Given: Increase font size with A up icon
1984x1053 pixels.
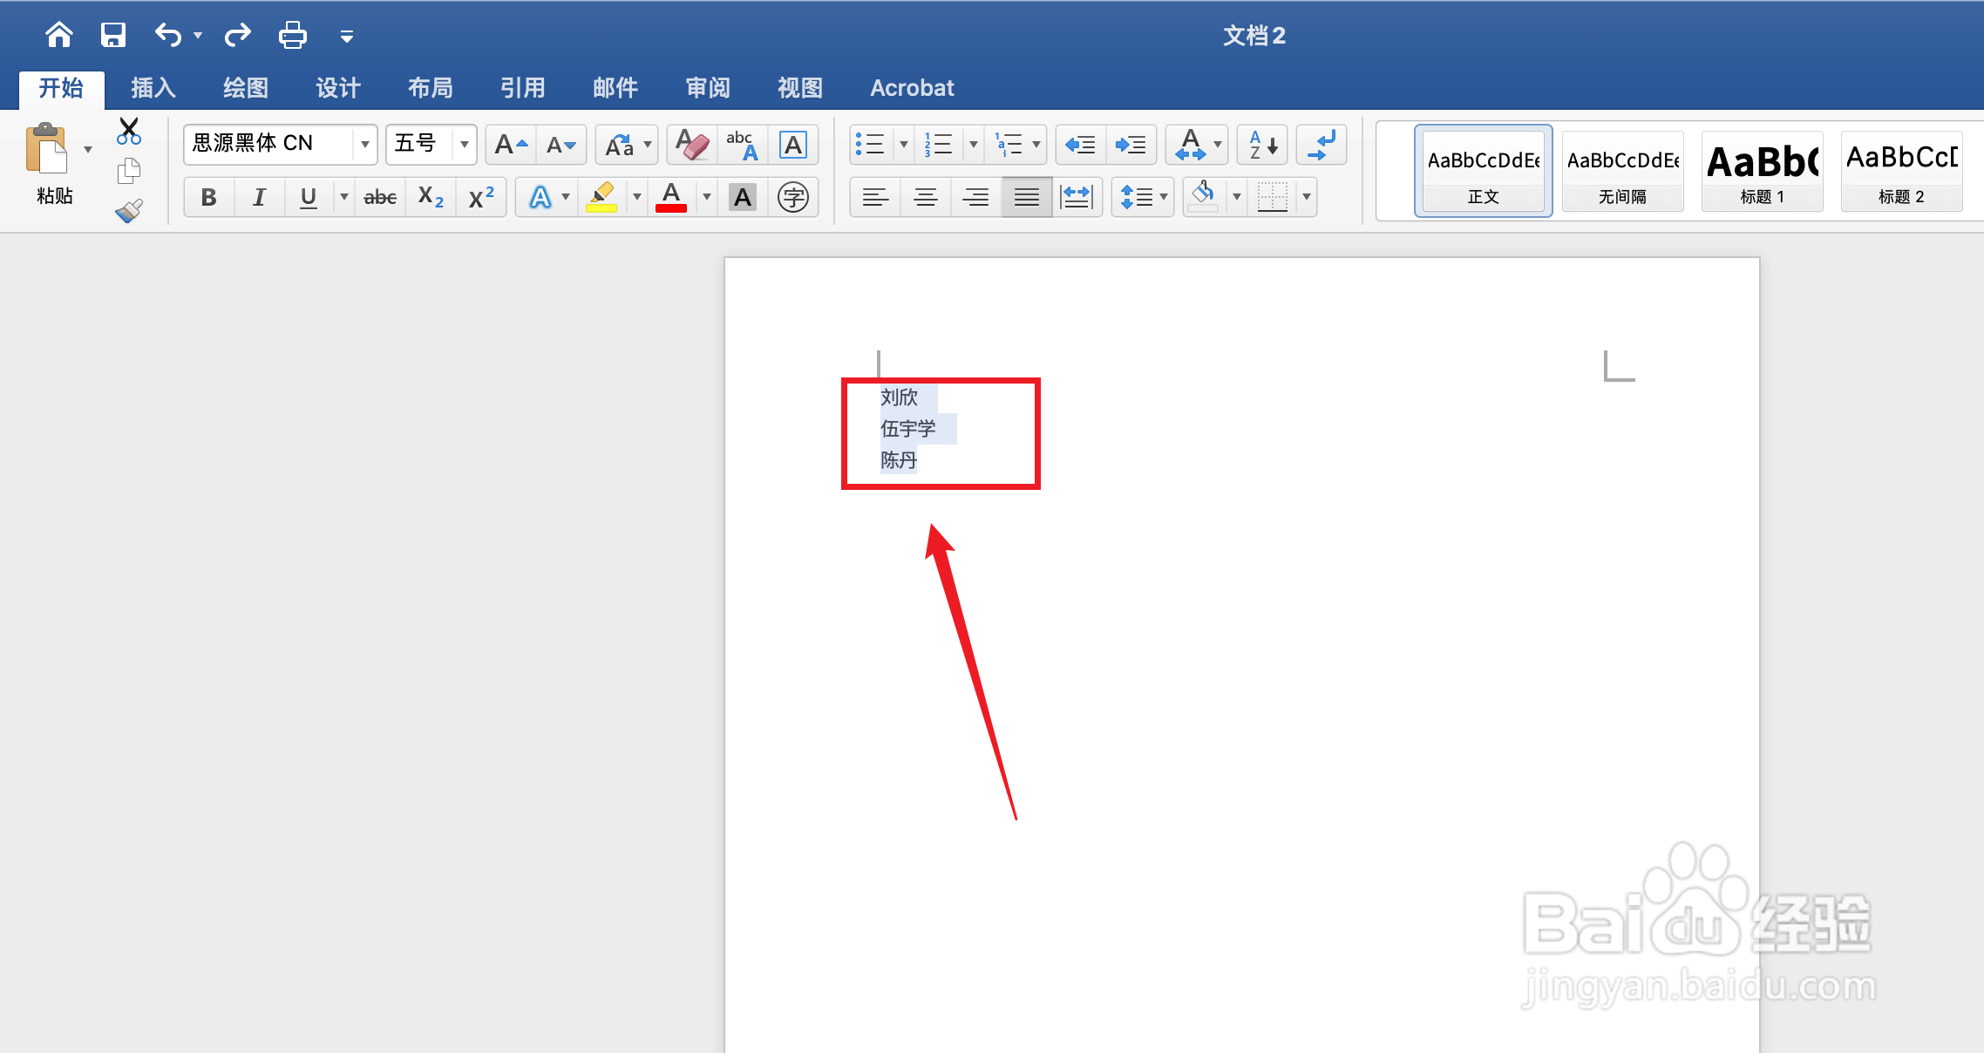Looking at the screenshot, I should coord(511,145).
